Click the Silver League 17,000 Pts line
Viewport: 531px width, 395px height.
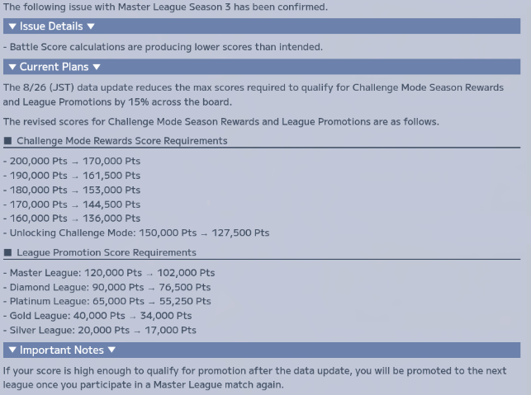[100, 330]
